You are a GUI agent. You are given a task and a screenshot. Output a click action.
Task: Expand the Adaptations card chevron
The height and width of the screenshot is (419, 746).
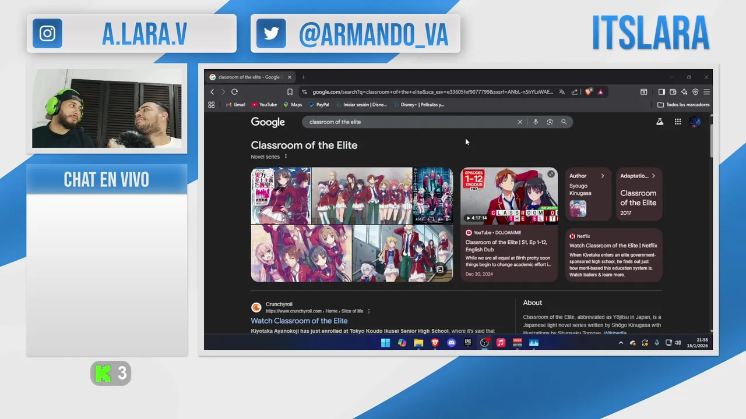point(653,176)
